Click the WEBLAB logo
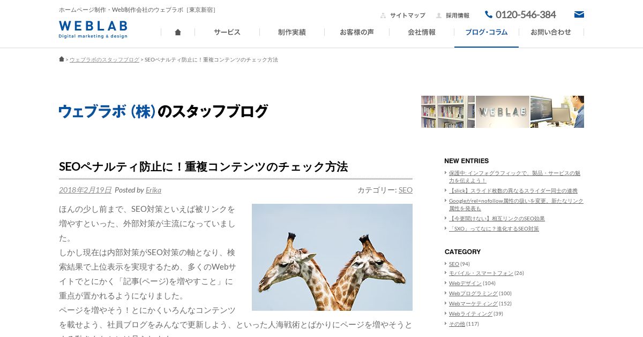643x337 pixels. click(x=93, y=29)
